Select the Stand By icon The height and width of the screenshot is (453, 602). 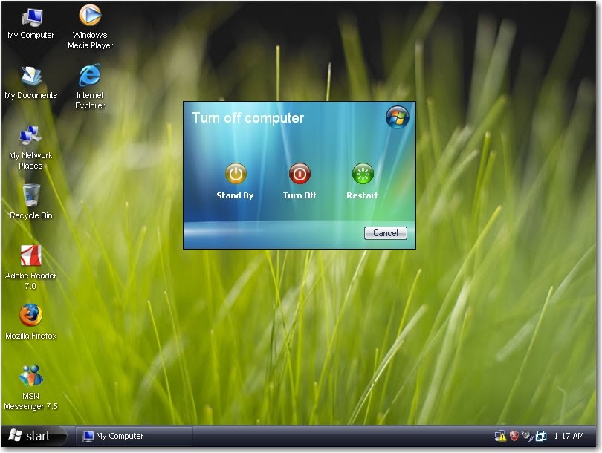coord(236,174)
